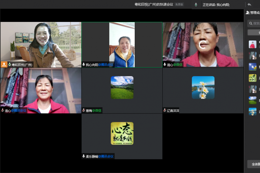The image size is (260, 173).
Task: Click the daisy flower avatar of 辽喜洋洋
Action: [x=203, y=87]
